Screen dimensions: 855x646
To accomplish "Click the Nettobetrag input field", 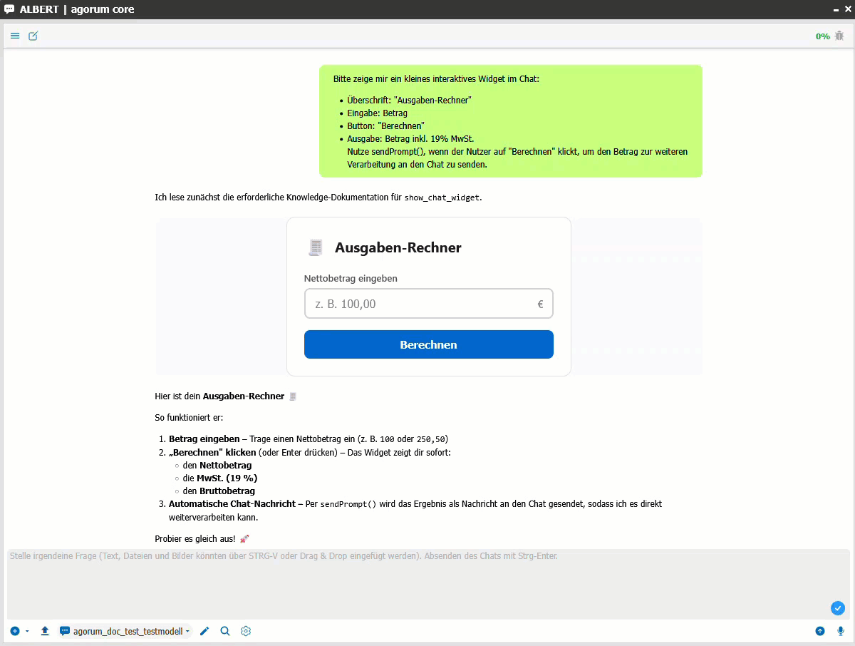I will pos(420,304).
